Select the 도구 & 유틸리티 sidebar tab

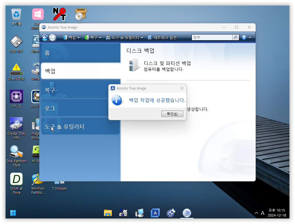(x=80, y=126)
